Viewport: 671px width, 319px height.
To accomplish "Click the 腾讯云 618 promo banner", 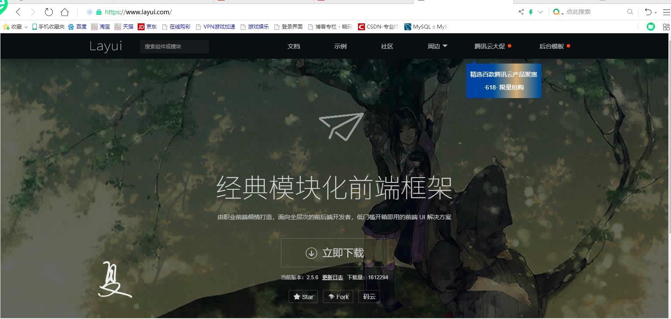I will [504, 80].
